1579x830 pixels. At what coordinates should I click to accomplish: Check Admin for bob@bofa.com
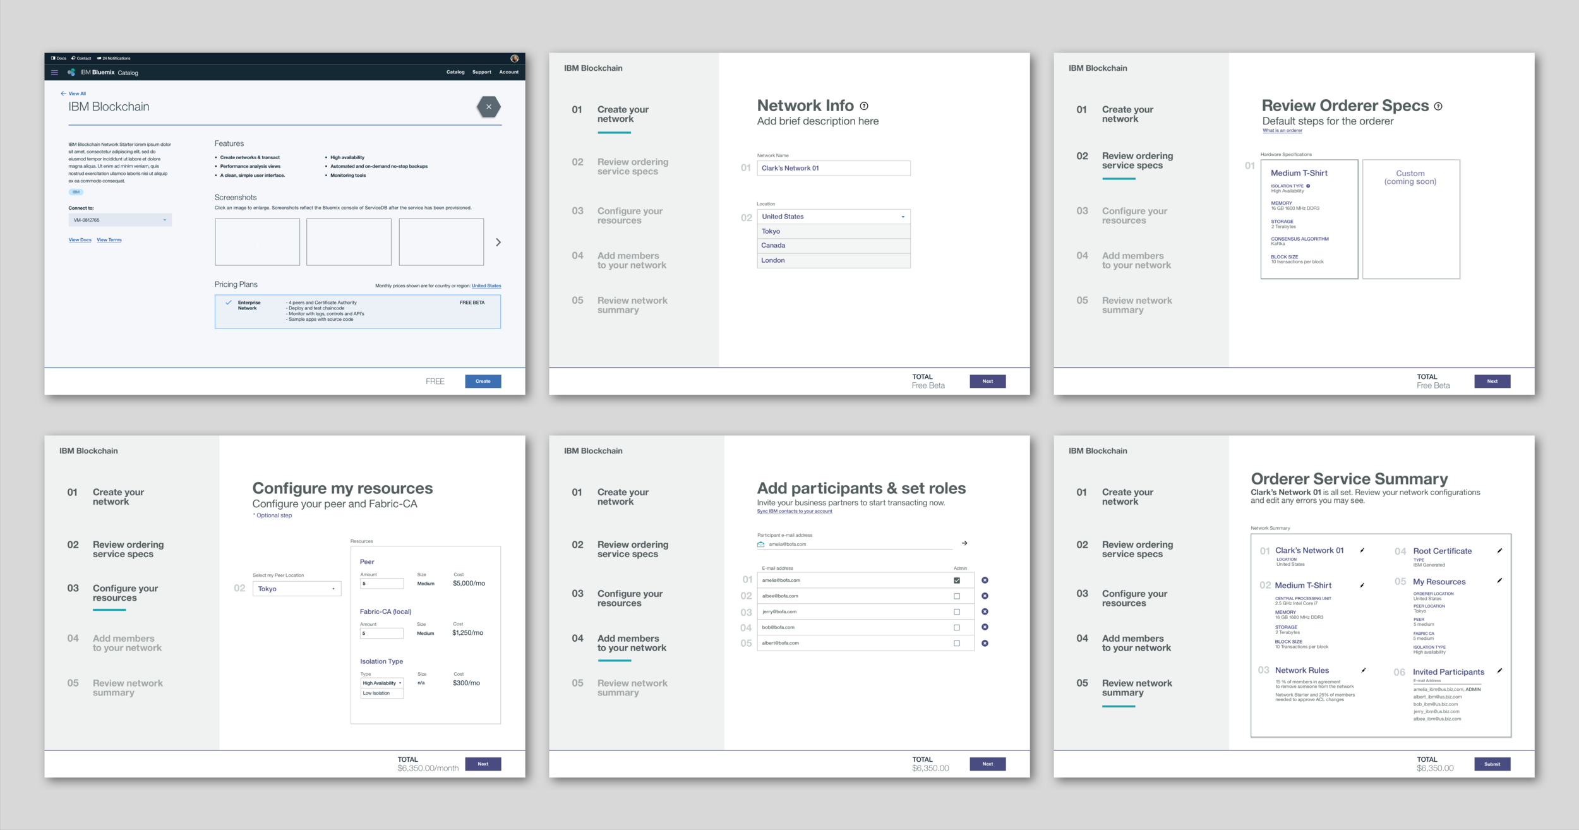[x=957, y=627]
